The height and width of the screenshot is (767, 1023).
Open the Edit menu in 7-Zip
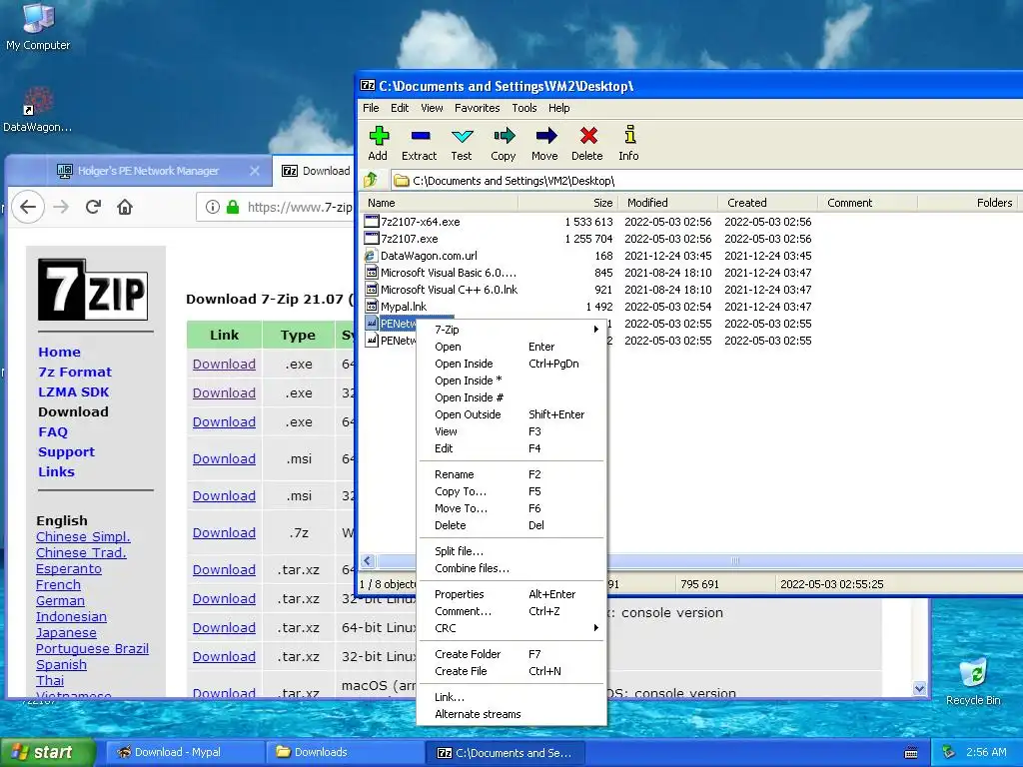(x=400, y=108)
